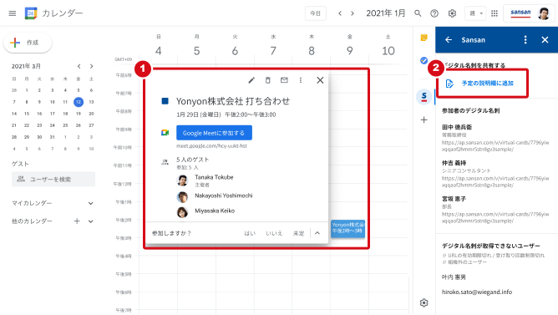Jump to today with 今日 button
The image size is (558, 315).
[x=316, y=13]
